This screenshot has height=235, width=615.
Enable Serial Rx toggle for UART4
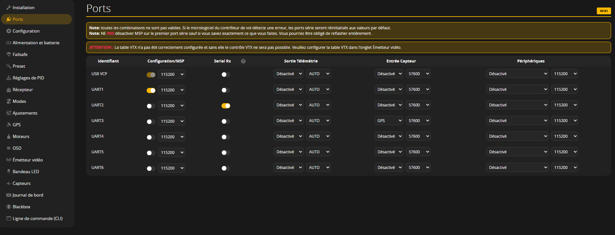click(x=226, y=137)
